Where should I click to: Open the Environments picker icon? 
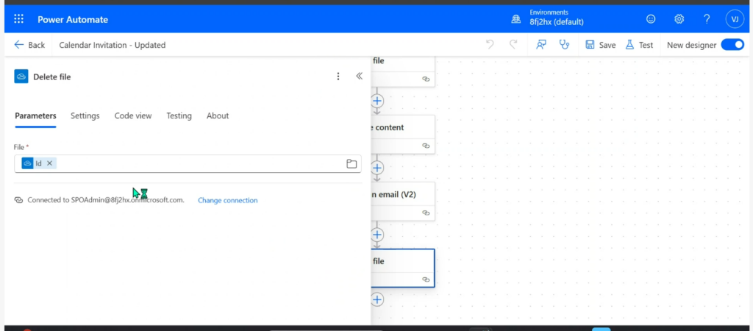click(516, 19)
